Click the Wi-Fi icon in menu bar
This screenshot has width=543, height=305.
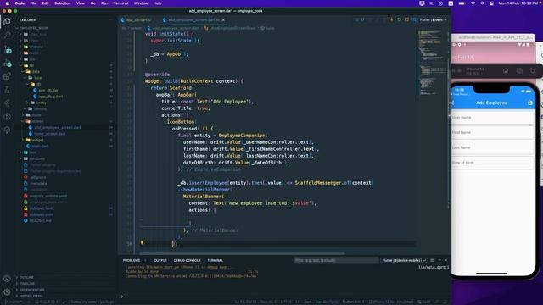[473, 3]
